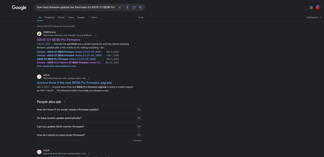
Task: Open the ROG Rapture GT-BE98 Firmware release link
Action: 70,62
